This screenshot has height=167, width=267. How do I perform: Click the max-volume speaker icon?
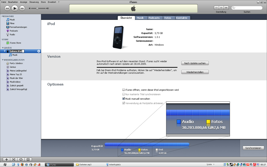[47, 8]
